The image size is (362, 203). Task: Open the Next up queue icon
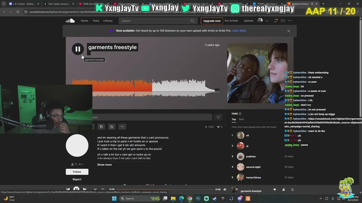pyautogui.click(x=292, y=189)
